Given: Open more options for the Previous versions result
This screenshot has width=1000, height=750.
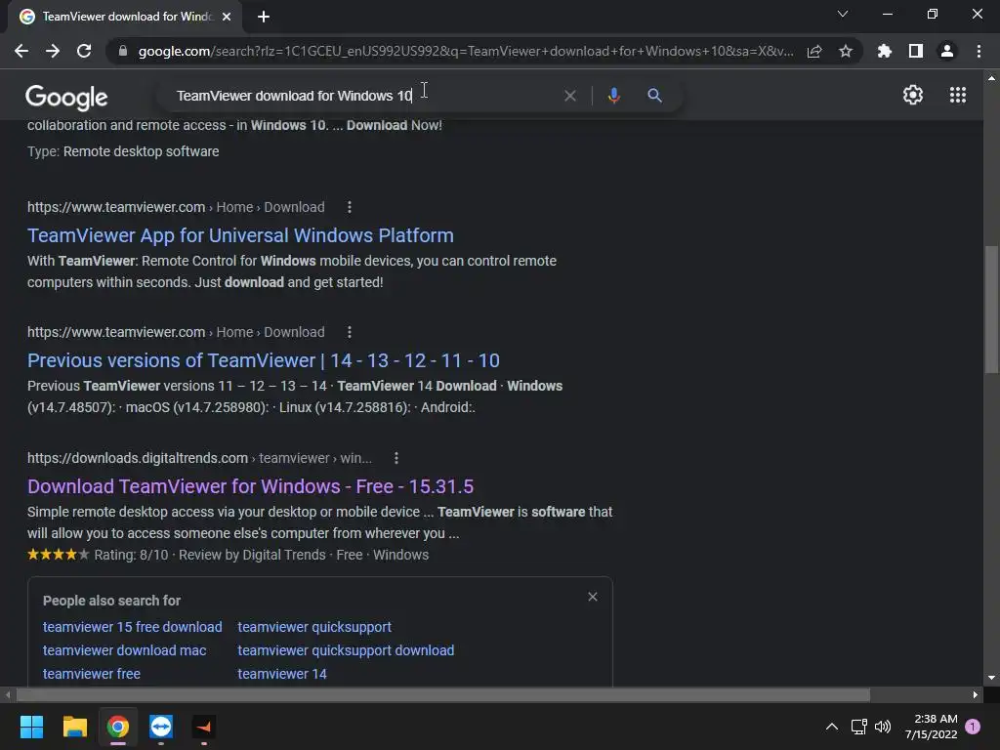Looking at the screenshot, I should 349,332.
